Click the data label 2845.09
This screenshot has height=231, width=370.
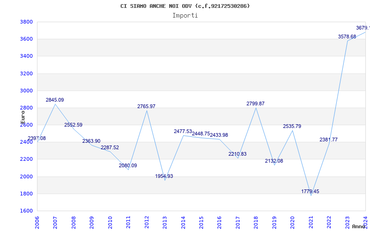(x=55, y=100)
